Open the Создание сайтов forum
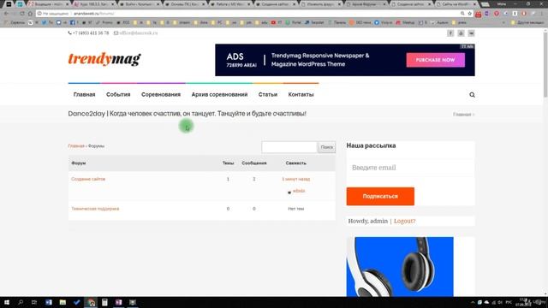 pyautogui.click(x=88, y=179)
